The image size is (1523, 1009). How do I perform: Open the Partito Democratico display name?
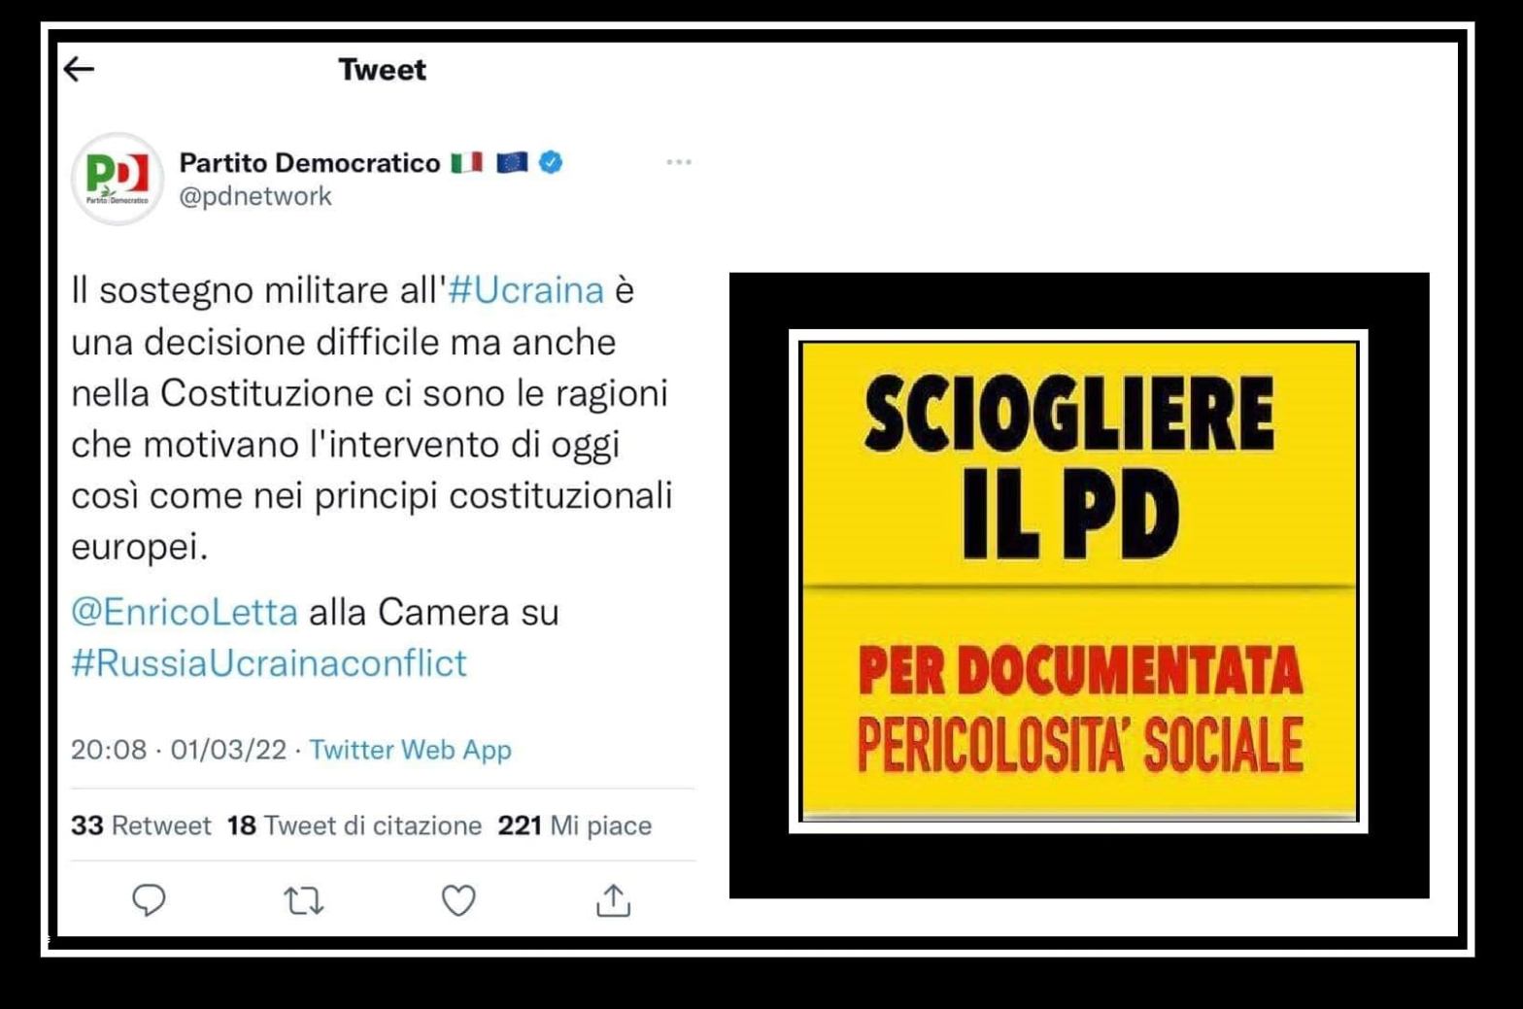pyautogui.click(x=310, y=162)
